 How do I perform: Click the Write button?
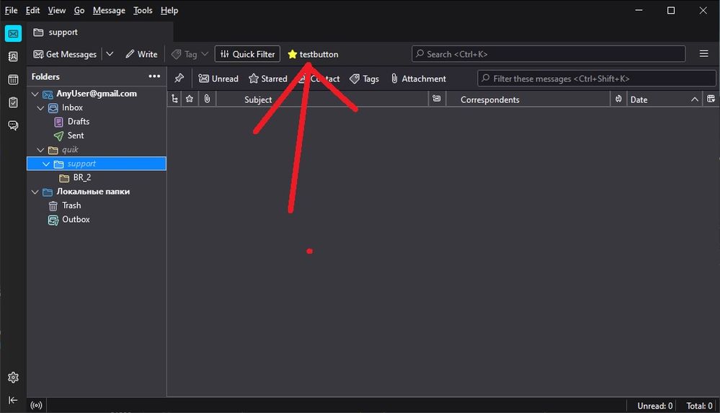pos(141,54)
